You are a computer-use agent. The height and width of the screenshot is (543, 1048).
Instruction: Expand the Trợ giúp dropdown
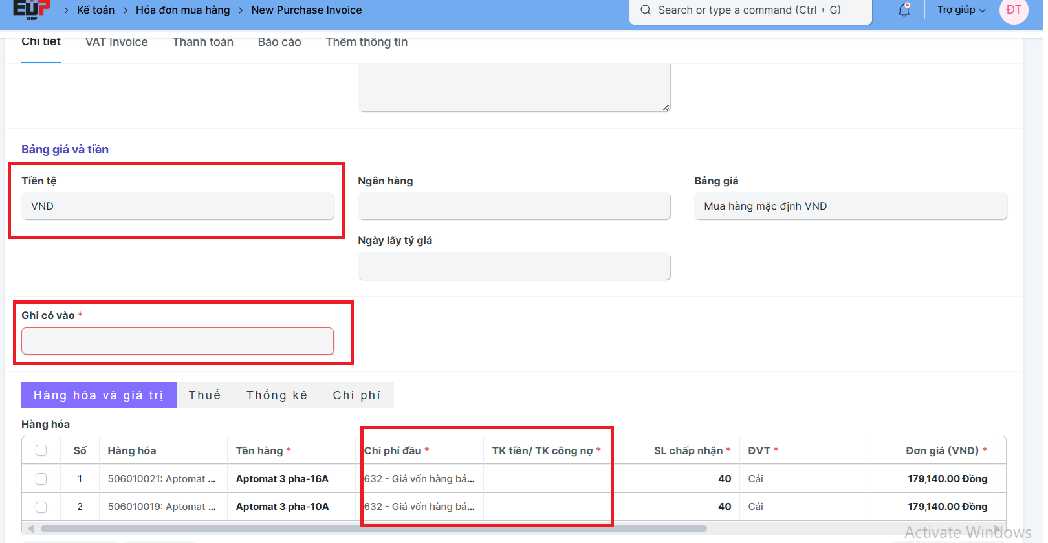961,10
